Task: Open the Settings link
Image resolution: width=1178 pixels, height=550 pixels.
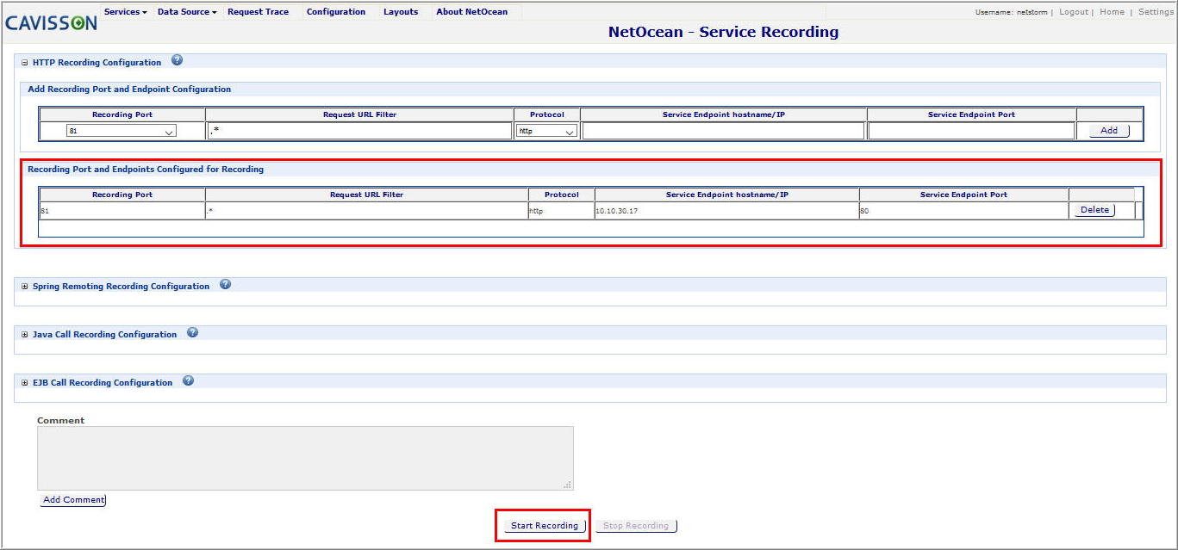Action: click(x=1156, y=12)
